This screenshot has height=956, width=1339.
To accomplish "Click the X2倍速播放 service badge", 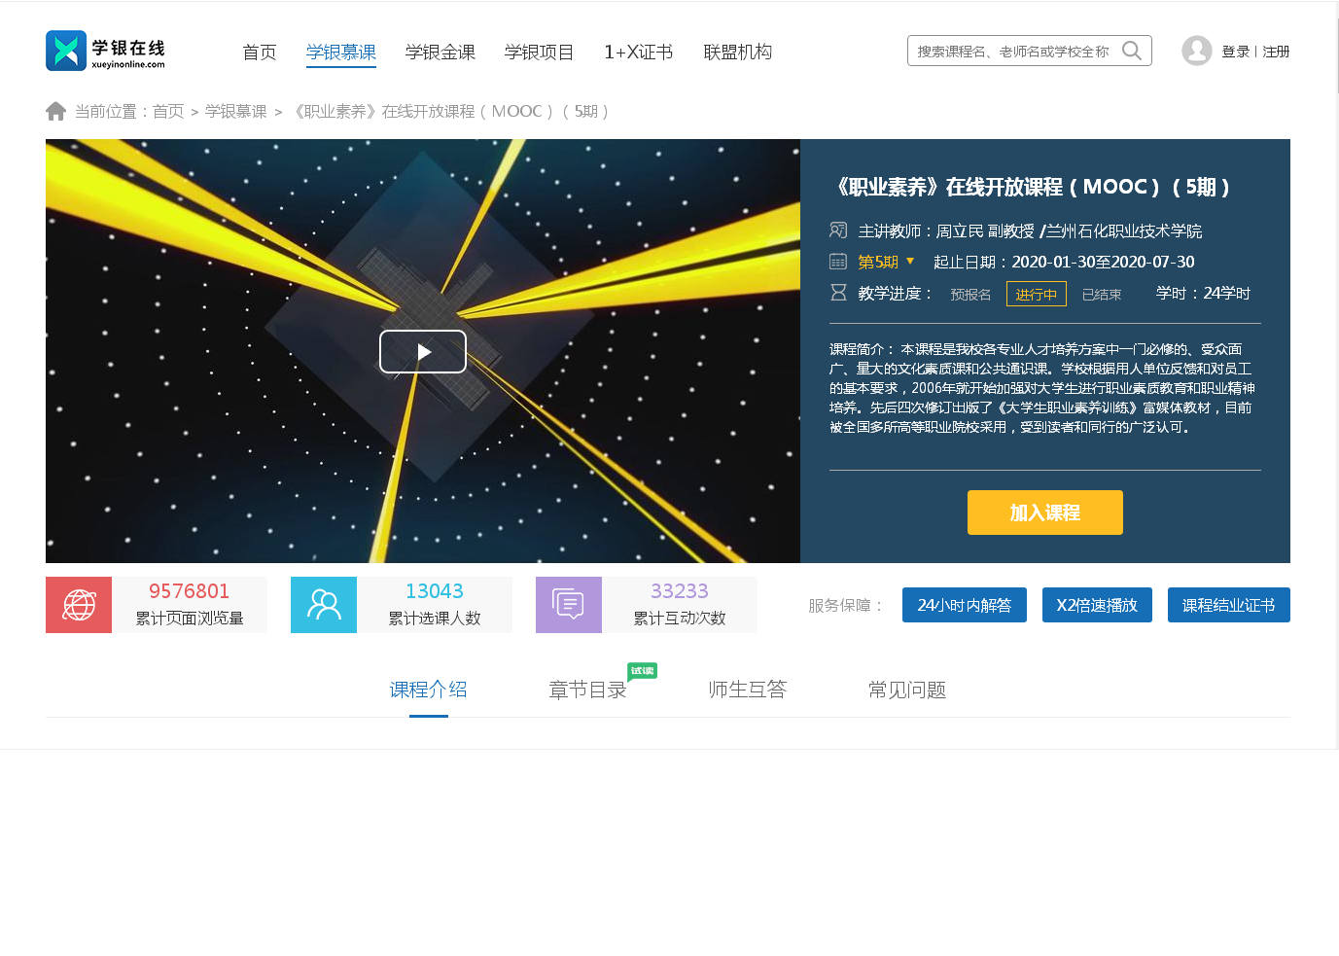I will coord(1097,605).
